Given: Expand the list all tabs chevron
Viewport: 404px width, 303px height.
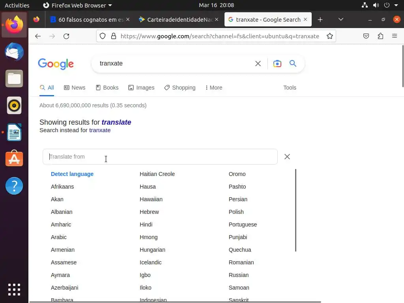Looking at the screenshot, I should click(340, 19).
